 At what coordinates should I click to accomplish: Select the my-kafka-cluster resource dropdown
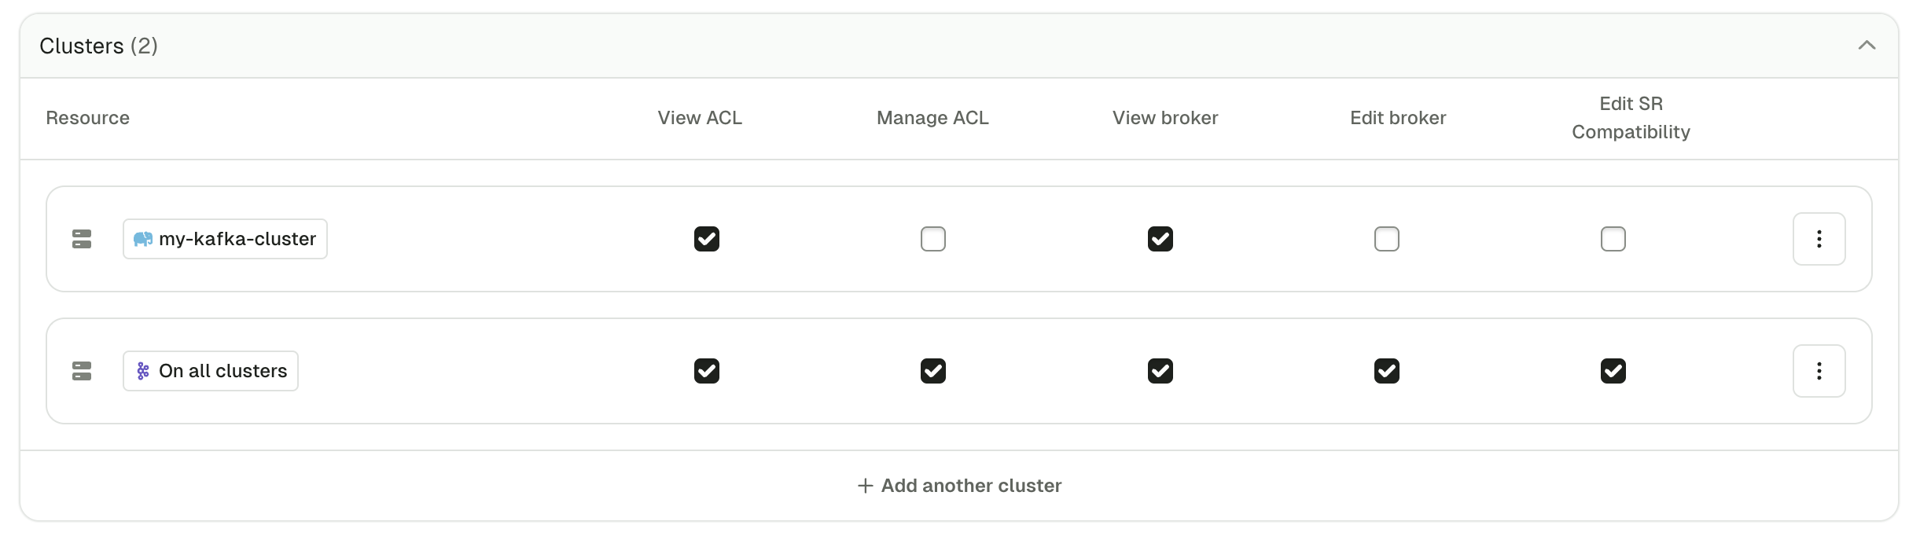tap(225, 239)
